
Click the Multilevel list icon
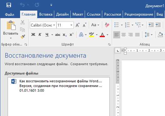click(x=138, y=25)
